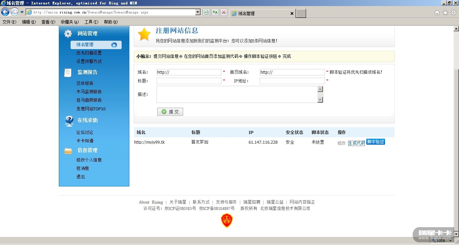Screen dimensions: 459x245
Task: Open the browser Tools gear icon
Action: click(x=454, y=12)
